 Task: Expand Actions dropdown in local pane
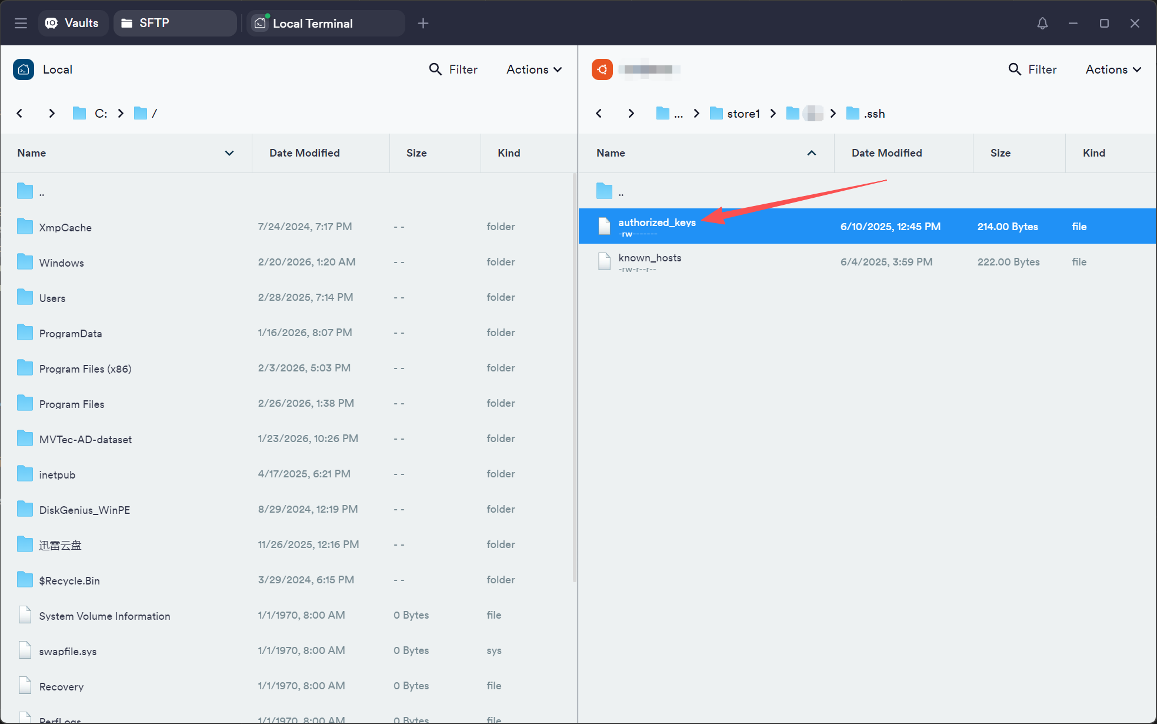pos(534,69)
